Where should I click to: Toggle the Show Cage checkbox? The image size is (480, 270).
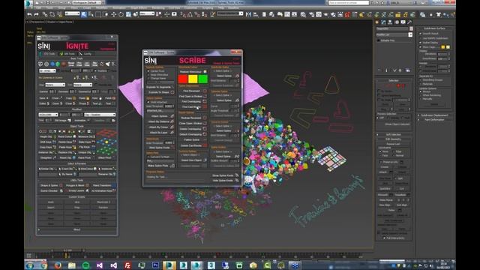tap(421, 46)
